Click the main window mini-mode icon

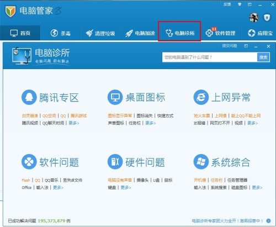click(x=250, y=4)
